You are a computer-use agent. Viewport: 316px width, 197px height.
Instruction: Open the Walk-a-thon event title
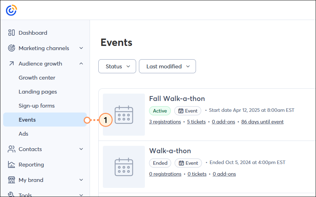[170, 151]
